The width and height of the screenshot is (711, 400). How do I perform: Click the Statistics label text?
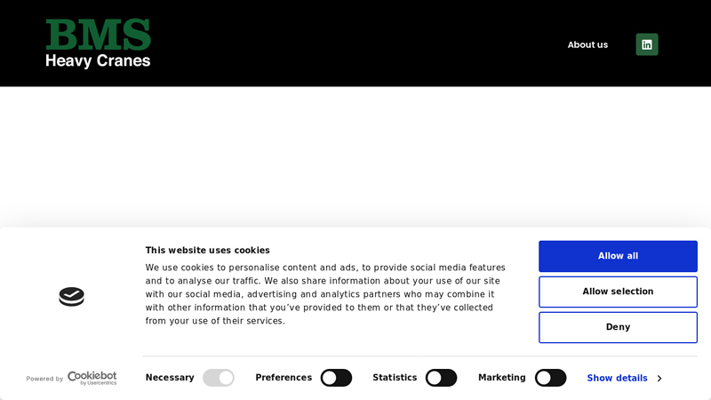(x=395, y=378)
